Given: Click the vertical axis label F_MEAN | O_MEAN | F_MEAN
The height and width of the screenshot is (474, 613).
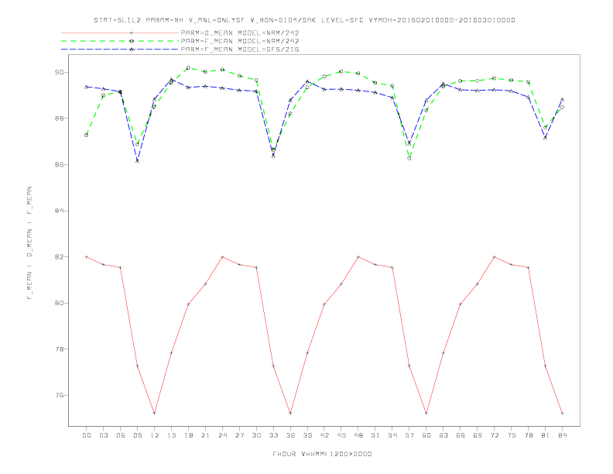Looking at the screenshot, I should 29,243.
